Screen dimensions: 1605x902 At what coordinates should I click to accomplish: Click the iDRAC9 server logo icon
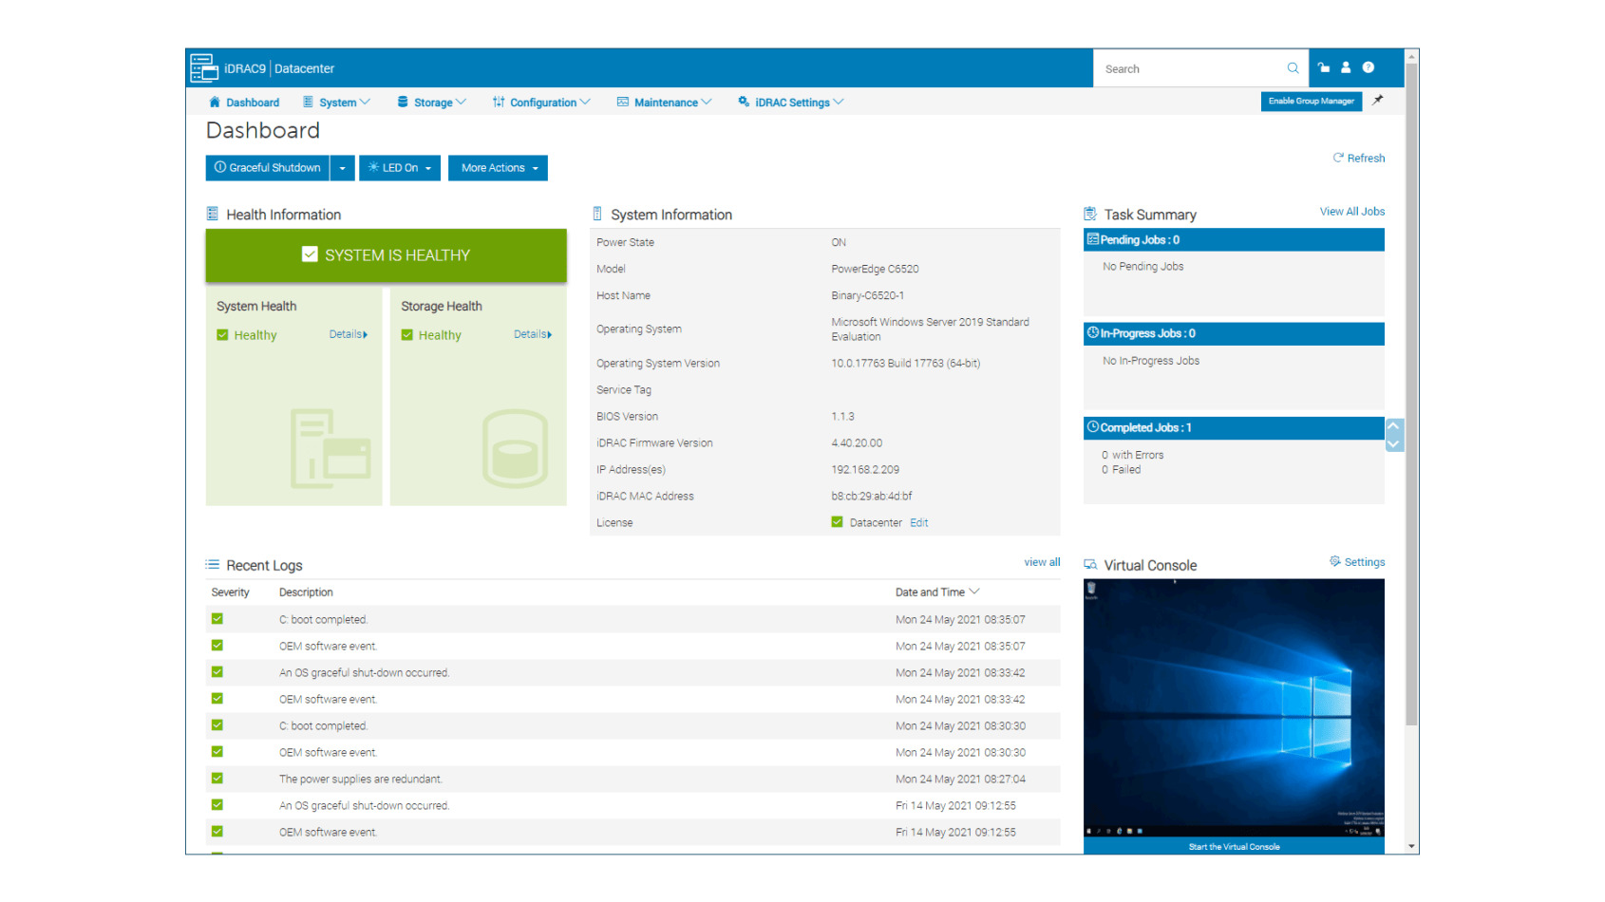coord(203,68)
